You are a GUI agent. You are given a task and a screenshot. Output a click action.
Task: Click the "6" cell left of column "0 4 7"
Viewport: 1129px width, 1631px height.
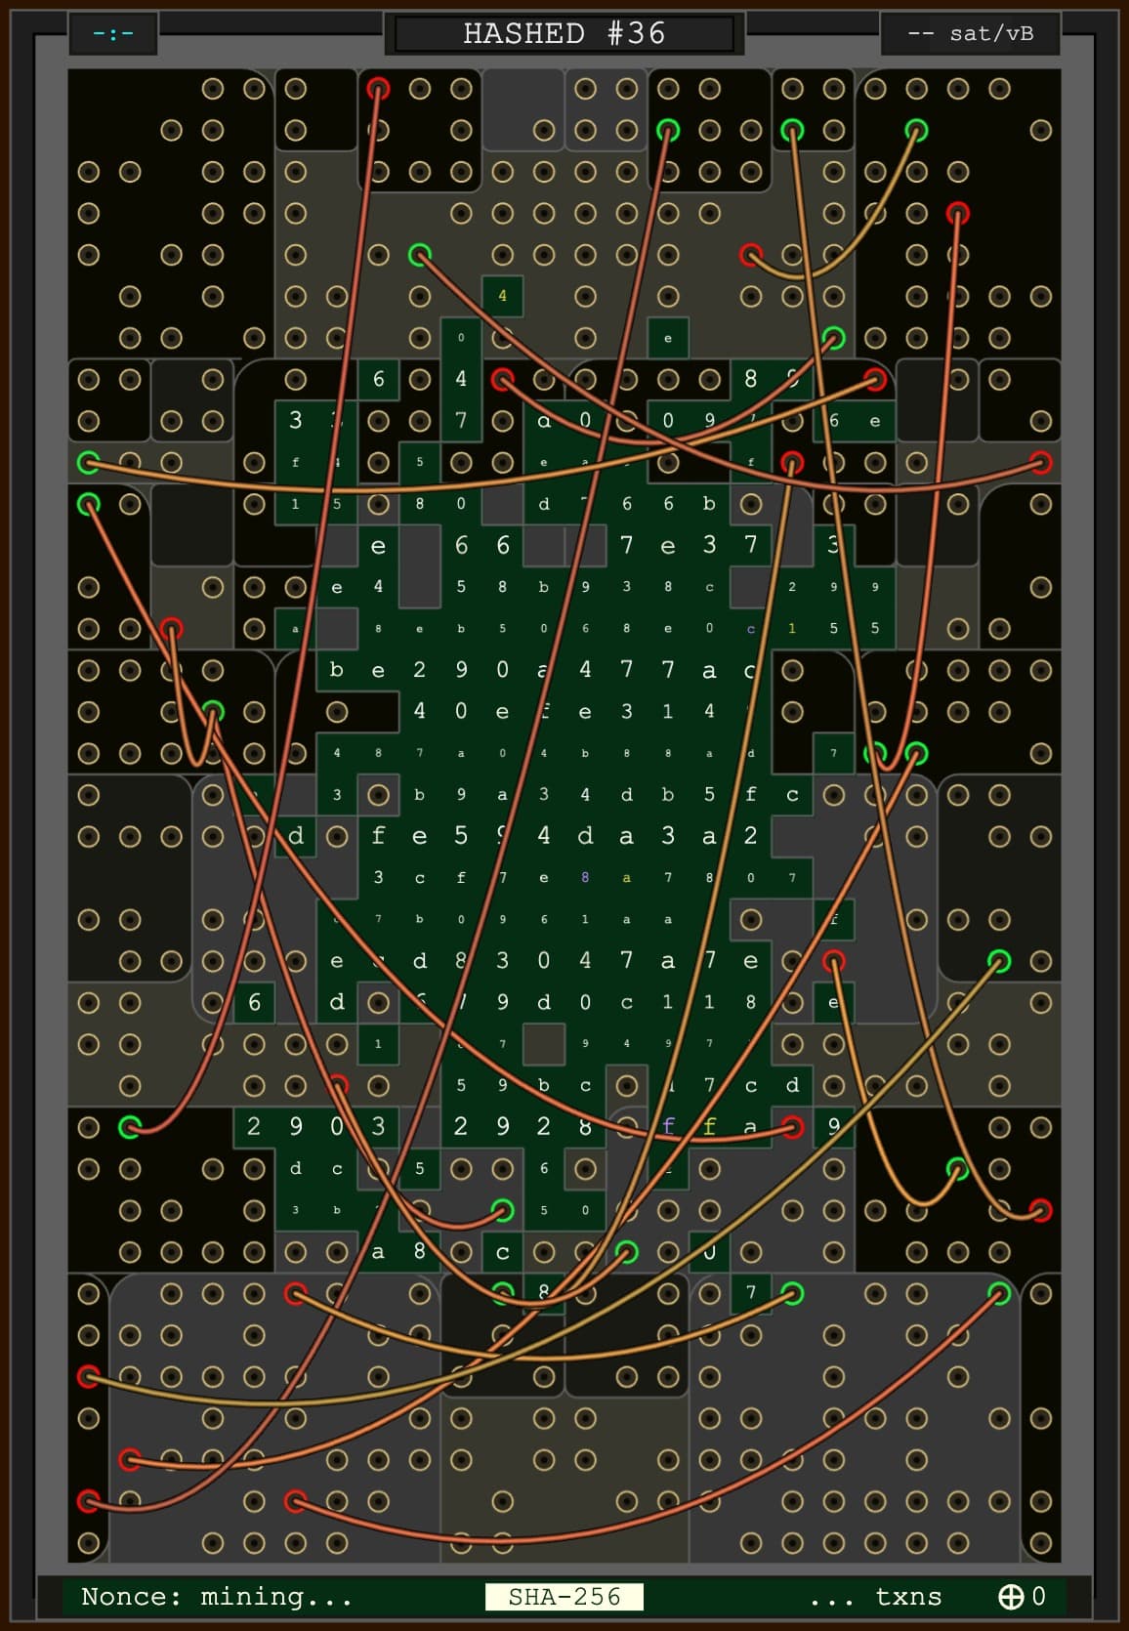378,379
